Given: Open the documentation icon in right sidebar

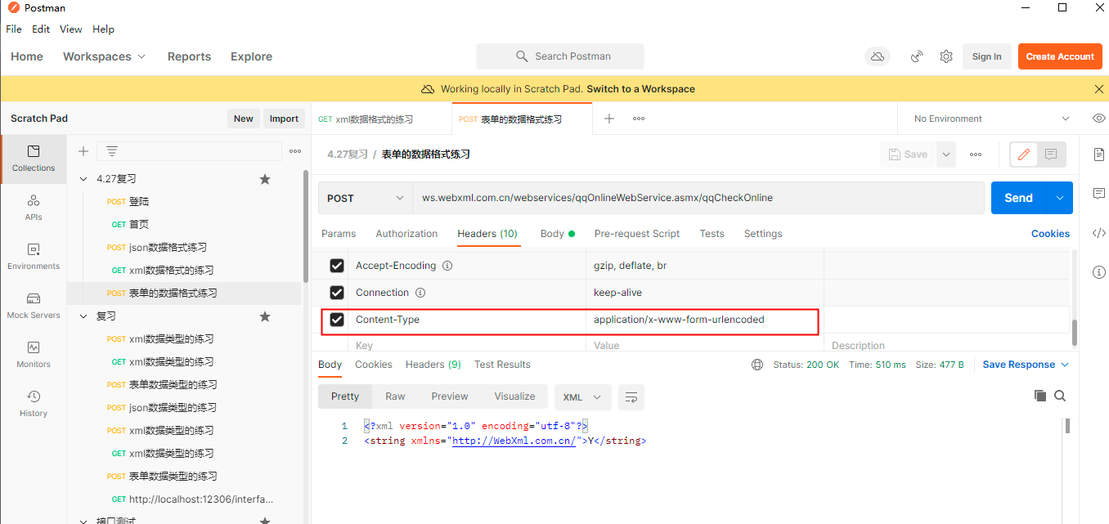Looking at the screenshot, I should 1098,155.
